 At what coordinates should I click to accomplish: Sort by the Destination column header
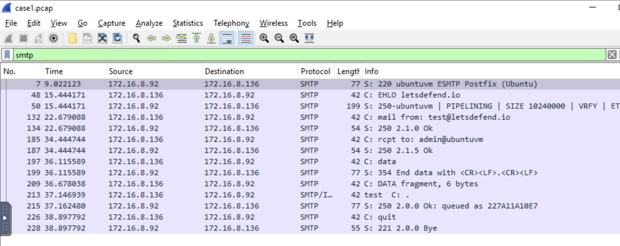pos(250,71)
